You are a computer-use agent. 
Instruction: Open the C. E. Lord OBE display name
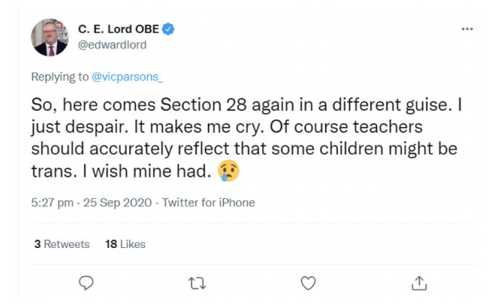tap(119, 30)
